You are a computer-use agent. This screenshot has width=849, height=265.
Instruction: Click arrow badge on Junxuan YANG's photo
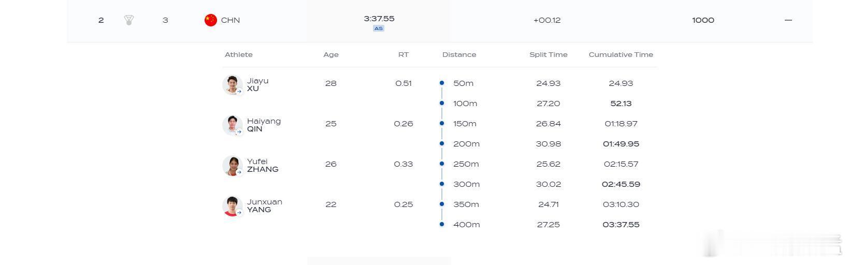239,213
